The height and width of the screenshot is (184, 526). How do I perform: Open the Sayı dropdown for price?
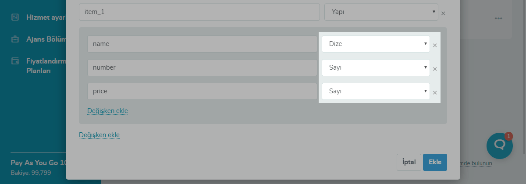pyautogui.click(x=376, y=91)
